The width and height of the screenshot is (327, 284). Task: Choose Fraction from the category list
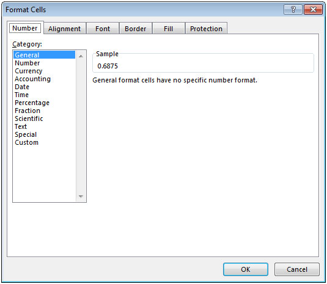(28, 111)
